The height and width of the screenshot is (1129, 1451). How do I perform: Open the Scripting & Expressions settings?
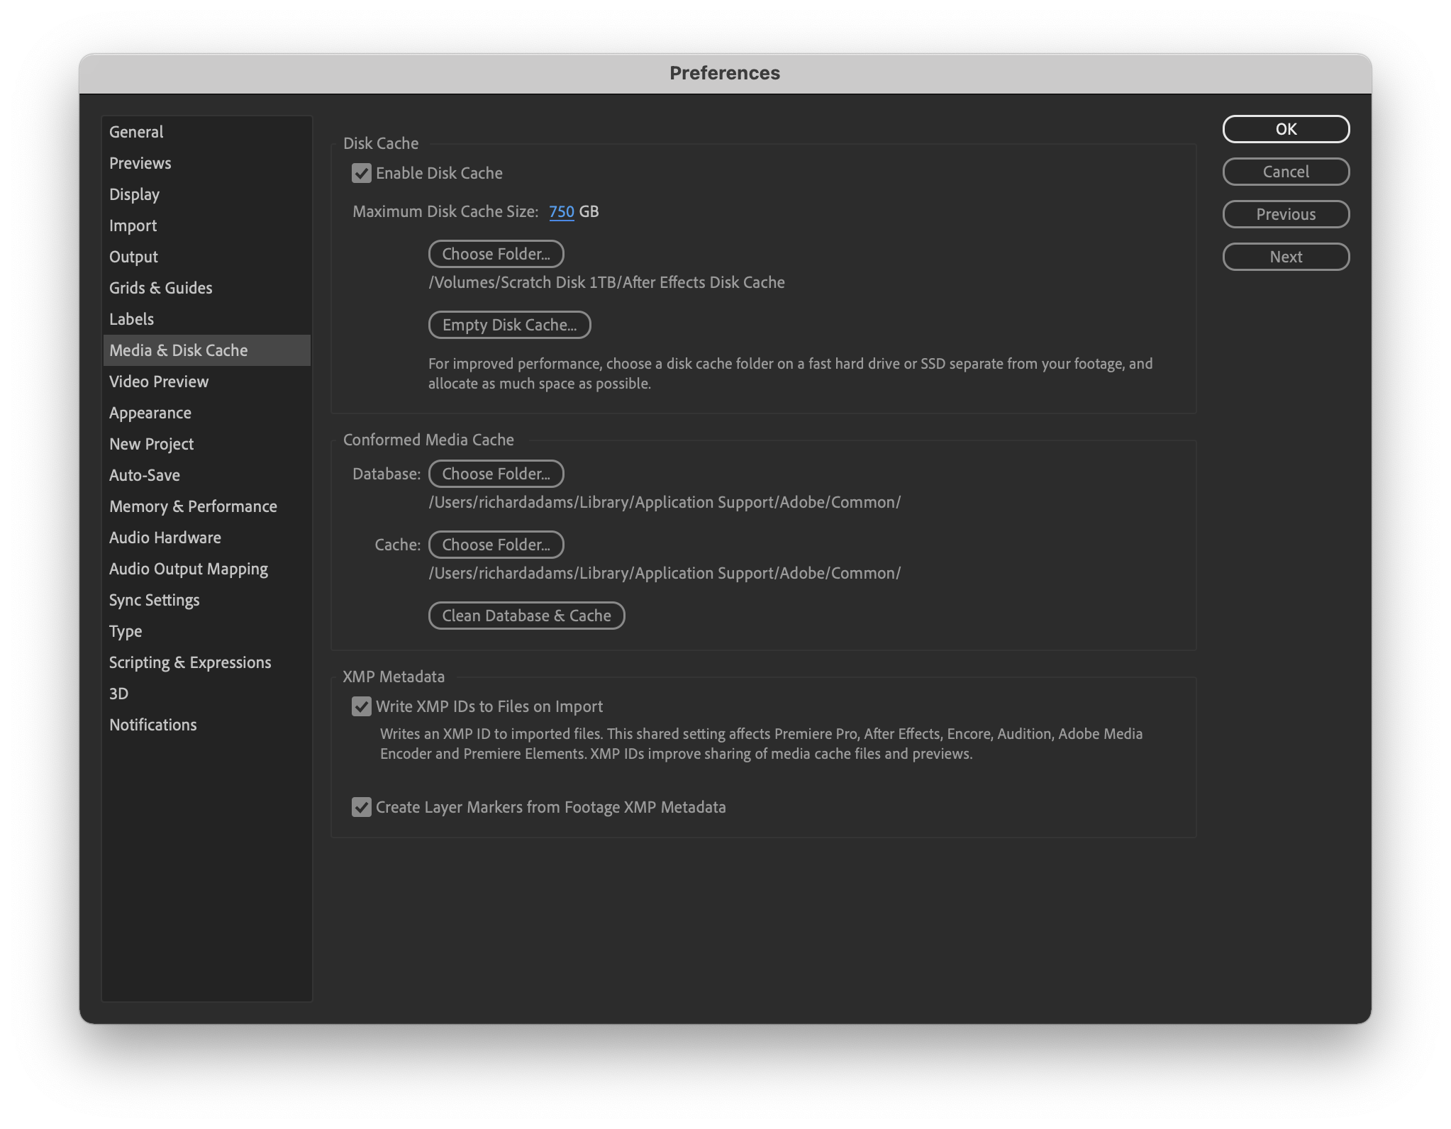[190, 662]
